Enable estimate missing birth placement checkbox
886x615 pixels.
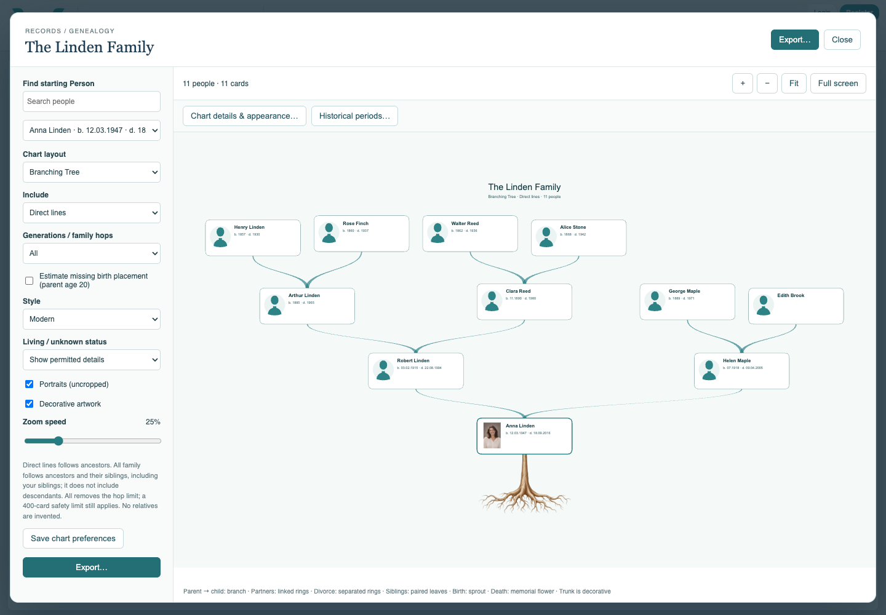tap(29, 280)
